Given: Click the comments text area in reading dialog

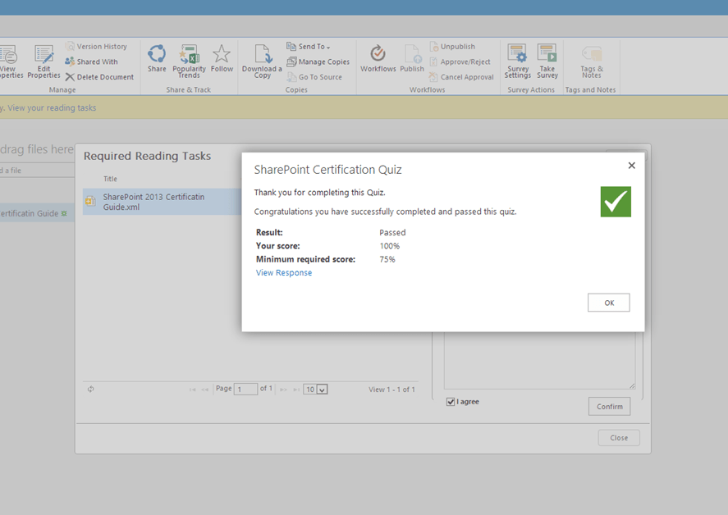Looking at the screenshot, I should pyautogui.click(x=539, y=361).
